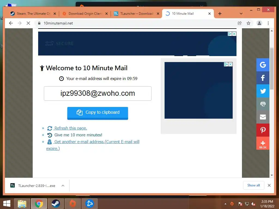
Task: Show all downloads
Action: coord(254,185)
